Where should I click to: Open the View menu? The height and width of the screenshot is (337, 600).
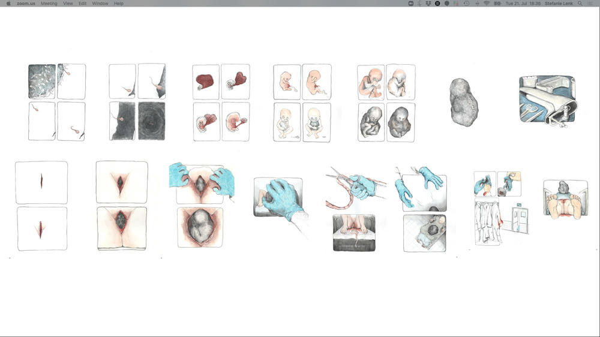point(68,4)
